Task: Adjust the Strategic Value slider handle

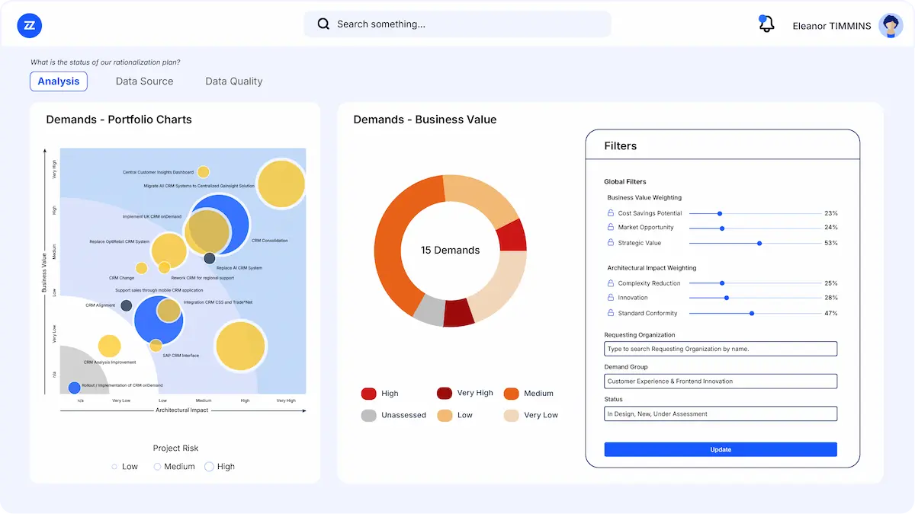Action: [x=759, y=243]
